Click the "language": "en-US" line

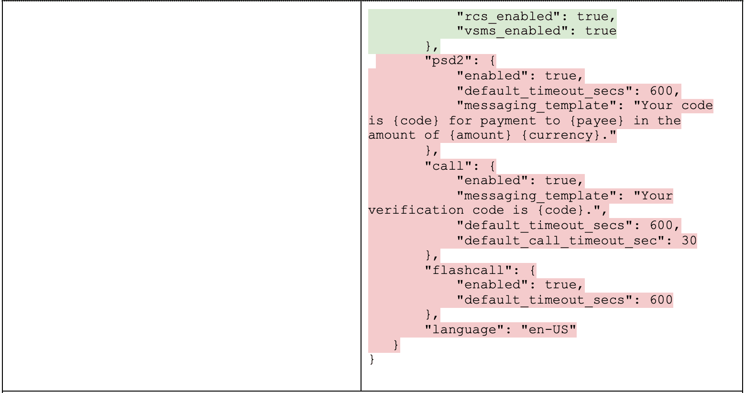click(x=500, y=330)
